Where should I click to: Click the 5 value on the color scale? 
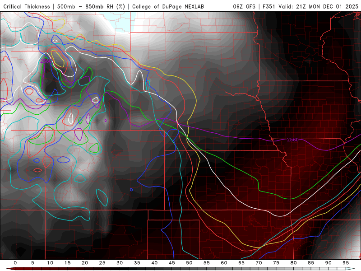coord(32,263)
